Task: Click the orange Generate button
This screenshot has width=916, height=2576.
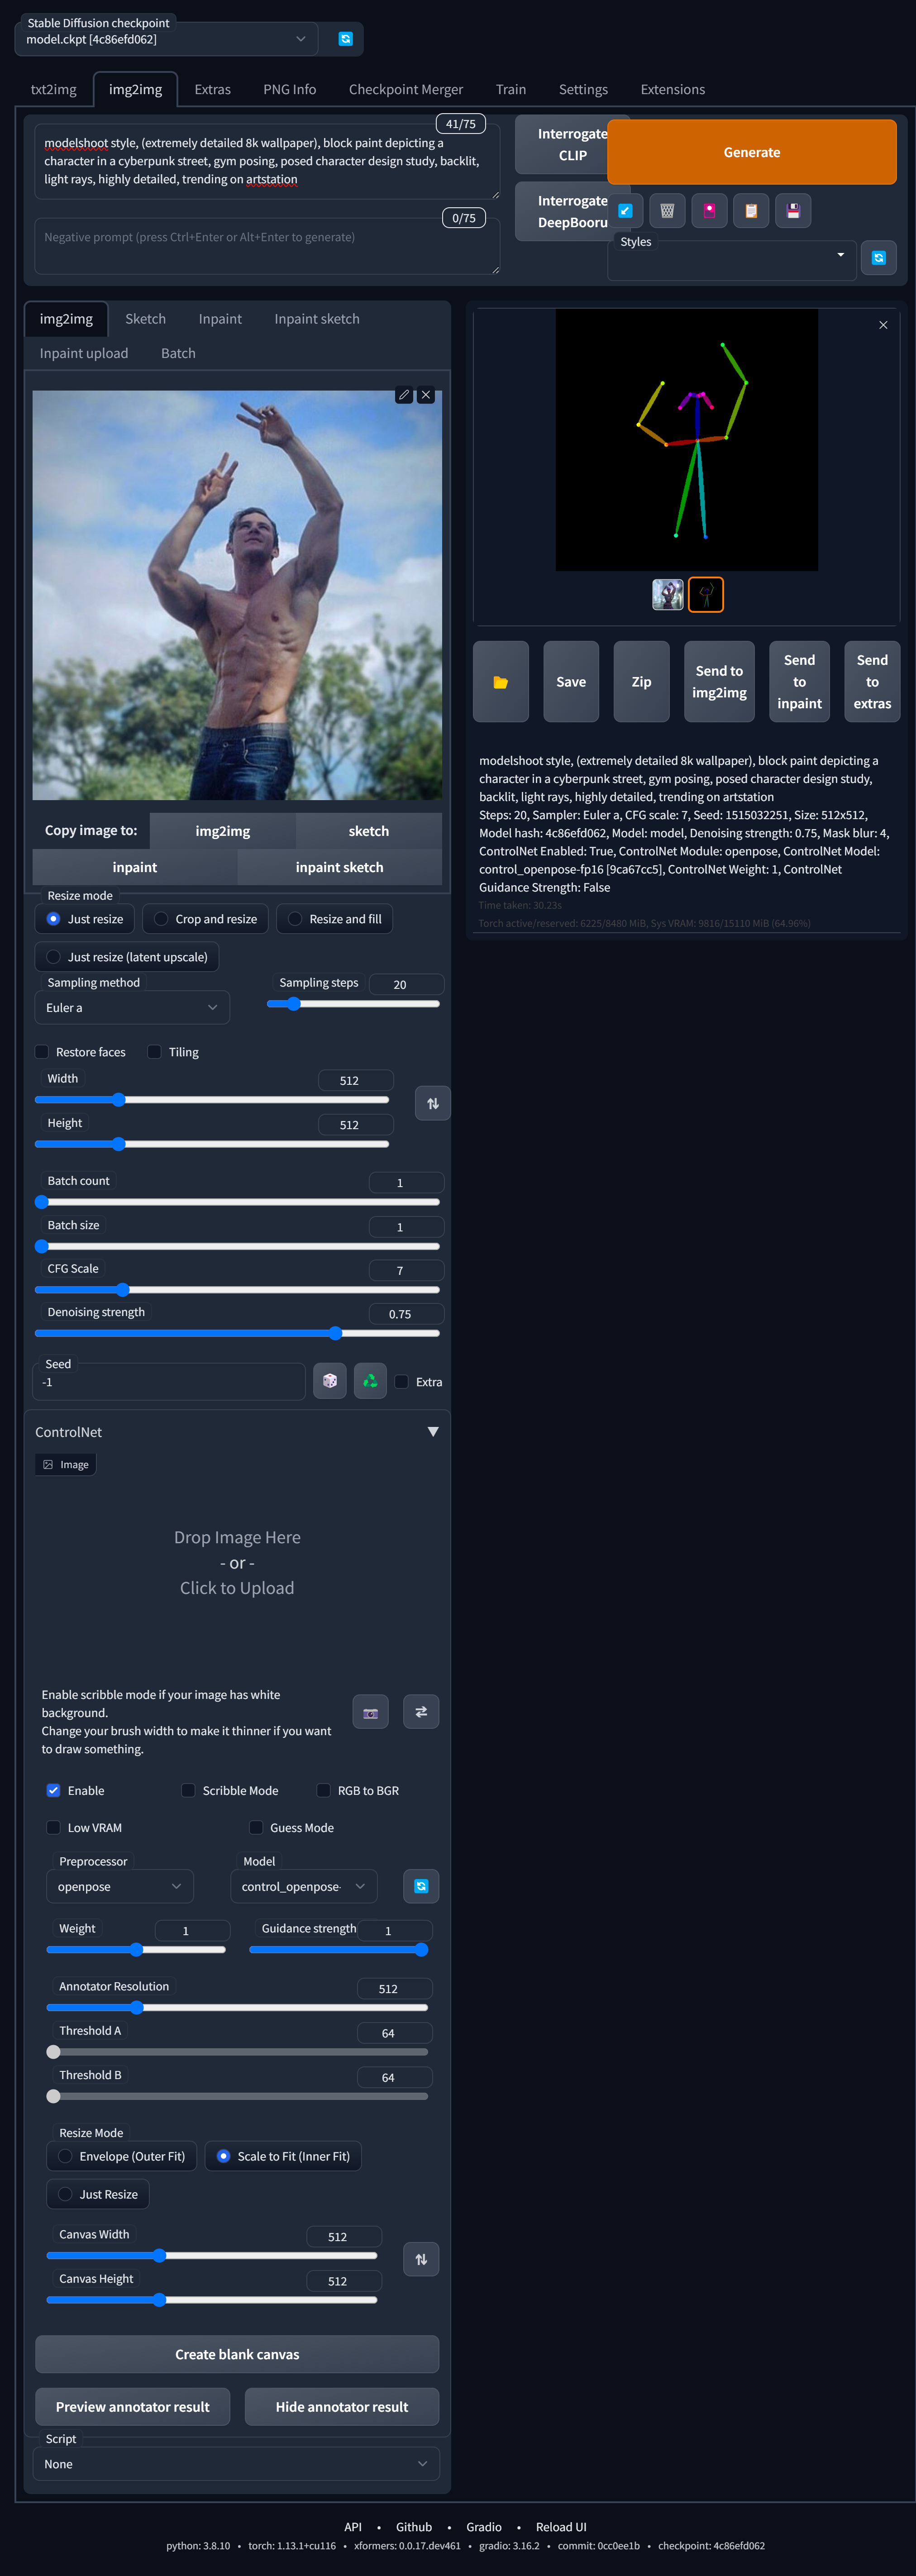Action: pos(752,152)
